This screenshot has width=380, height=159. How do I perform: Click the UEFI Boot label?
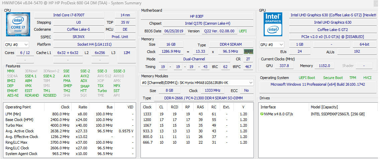coord(307,78)
